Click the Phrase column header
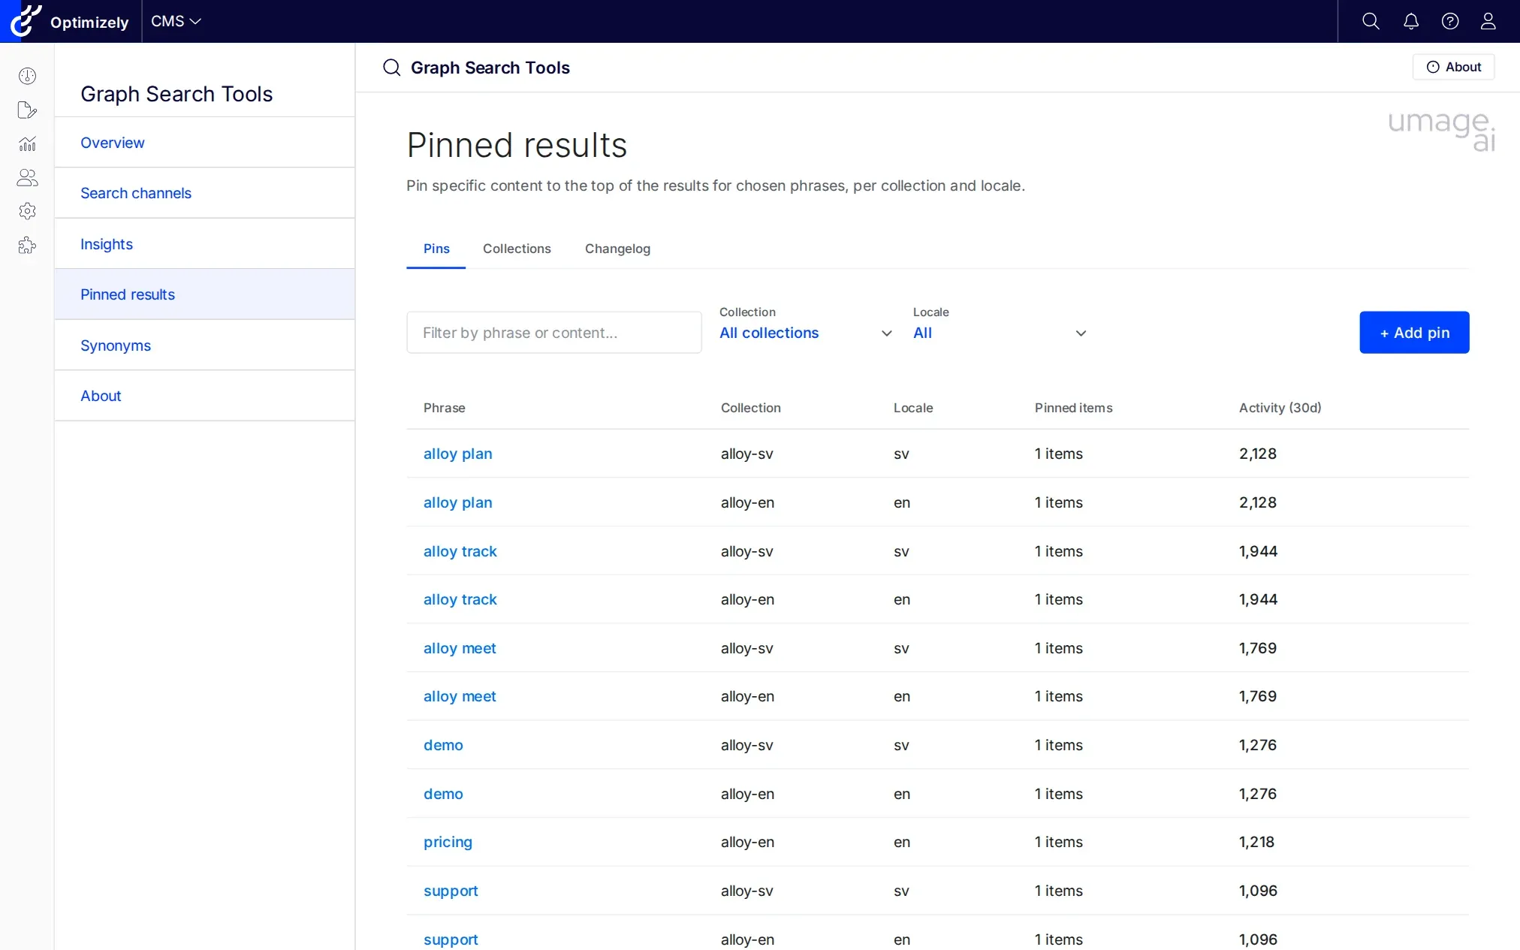The image size is (1520, 950). pos(444,408)
